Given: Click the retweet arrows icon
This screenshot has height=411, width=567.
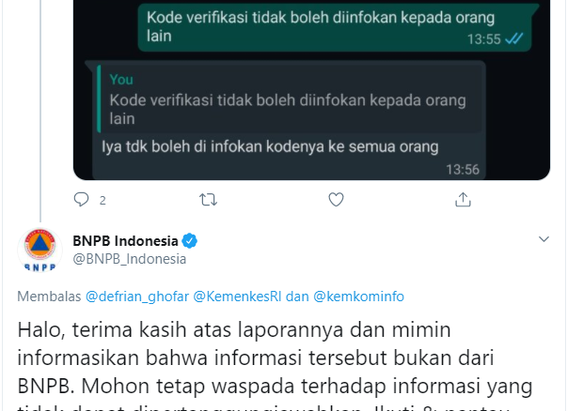Looking at the screenshot, I should 209,200.
